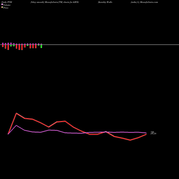The width and height of the screenshot is (179, 179).
Task: Click the Volume legend color swatch
Action: pyautogui.click(x=2, y=4)
